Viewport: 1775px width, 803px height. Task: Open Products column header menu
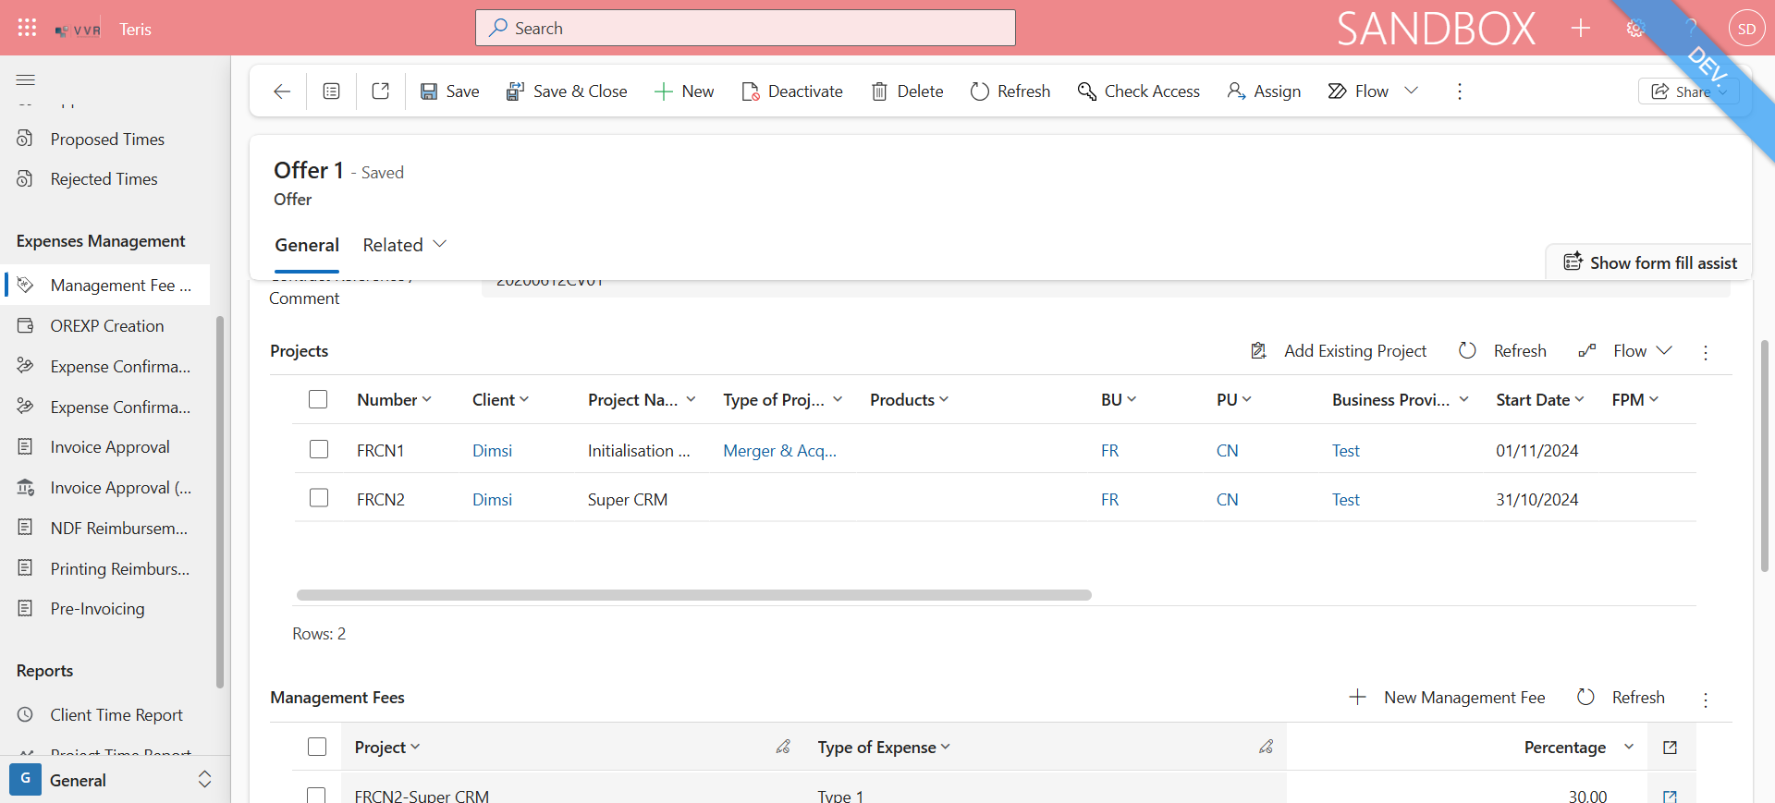pyautogui.click(x=909, y=400)
